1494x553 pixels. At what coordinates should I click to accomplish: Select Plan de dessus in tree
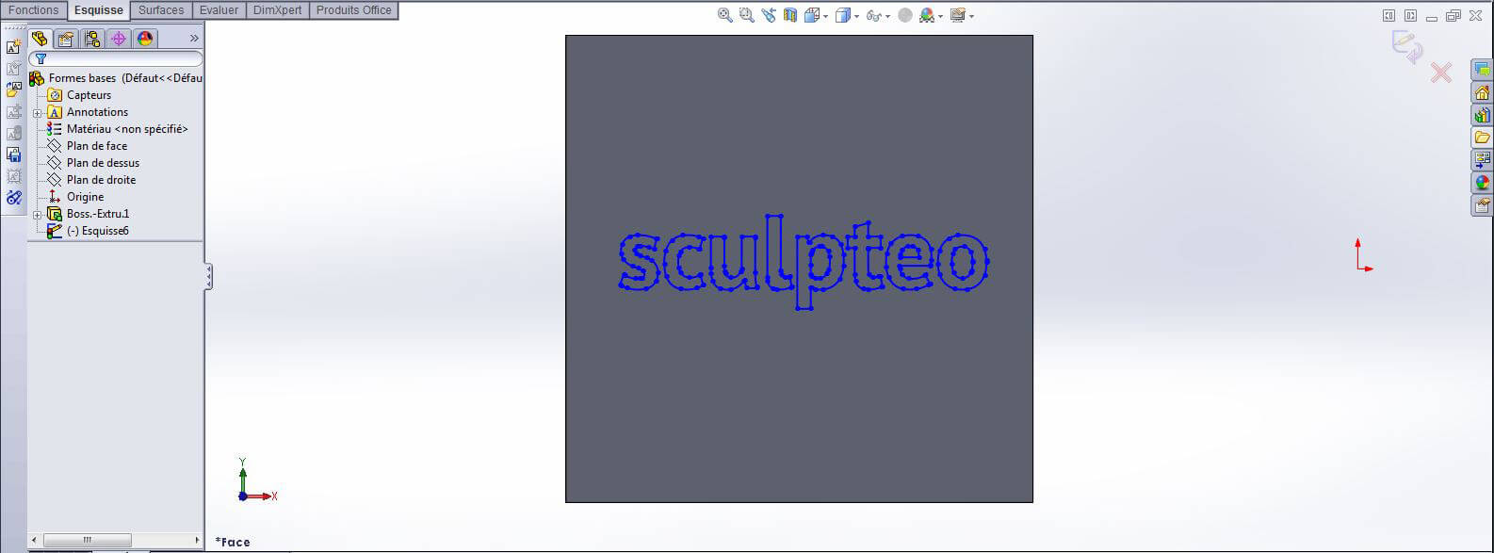(x=93, y=163)
